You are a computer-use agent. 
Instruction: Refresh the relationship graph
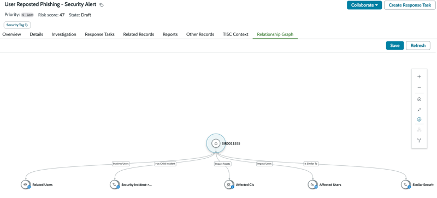click(x=418, y=45)
